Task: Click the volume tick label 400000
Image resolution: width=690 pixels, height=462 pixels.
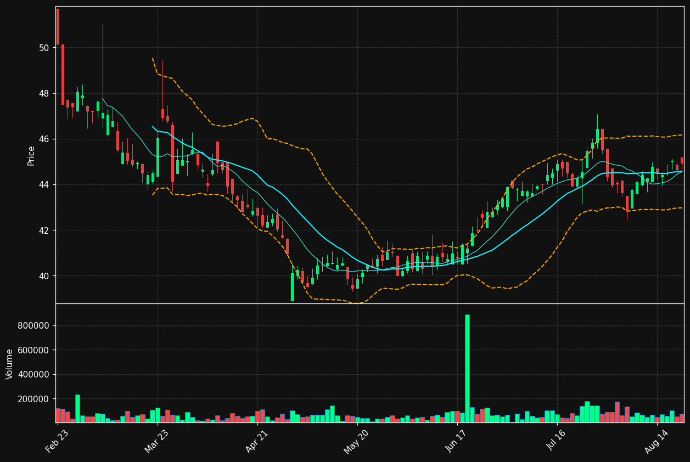Action: click(33, 375)
